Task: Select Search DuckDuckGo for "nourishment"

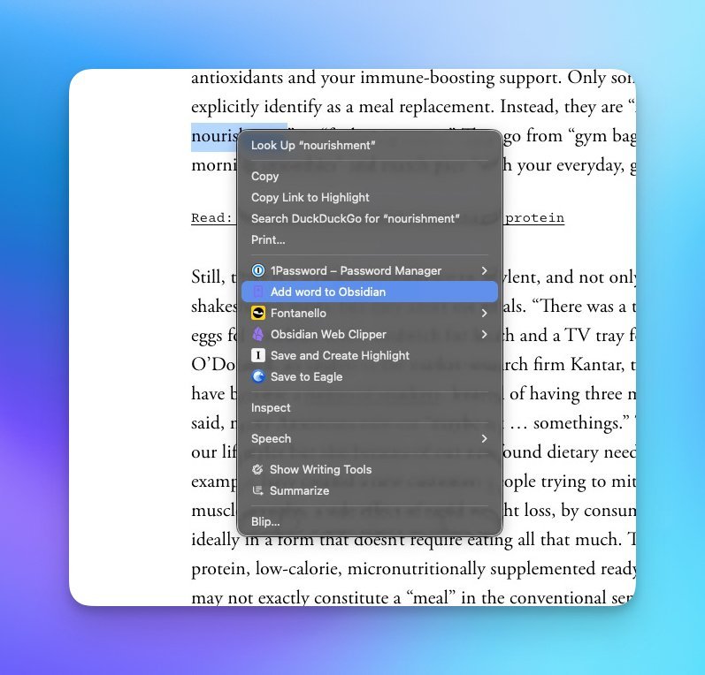Action: (369, 218)
